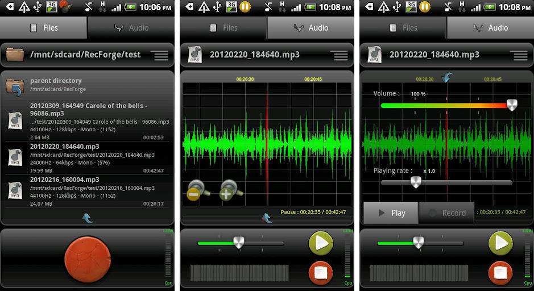The image size is (534, 291).
Task: Click the red recording notification icon in left status bar
Action: (65, 7)
